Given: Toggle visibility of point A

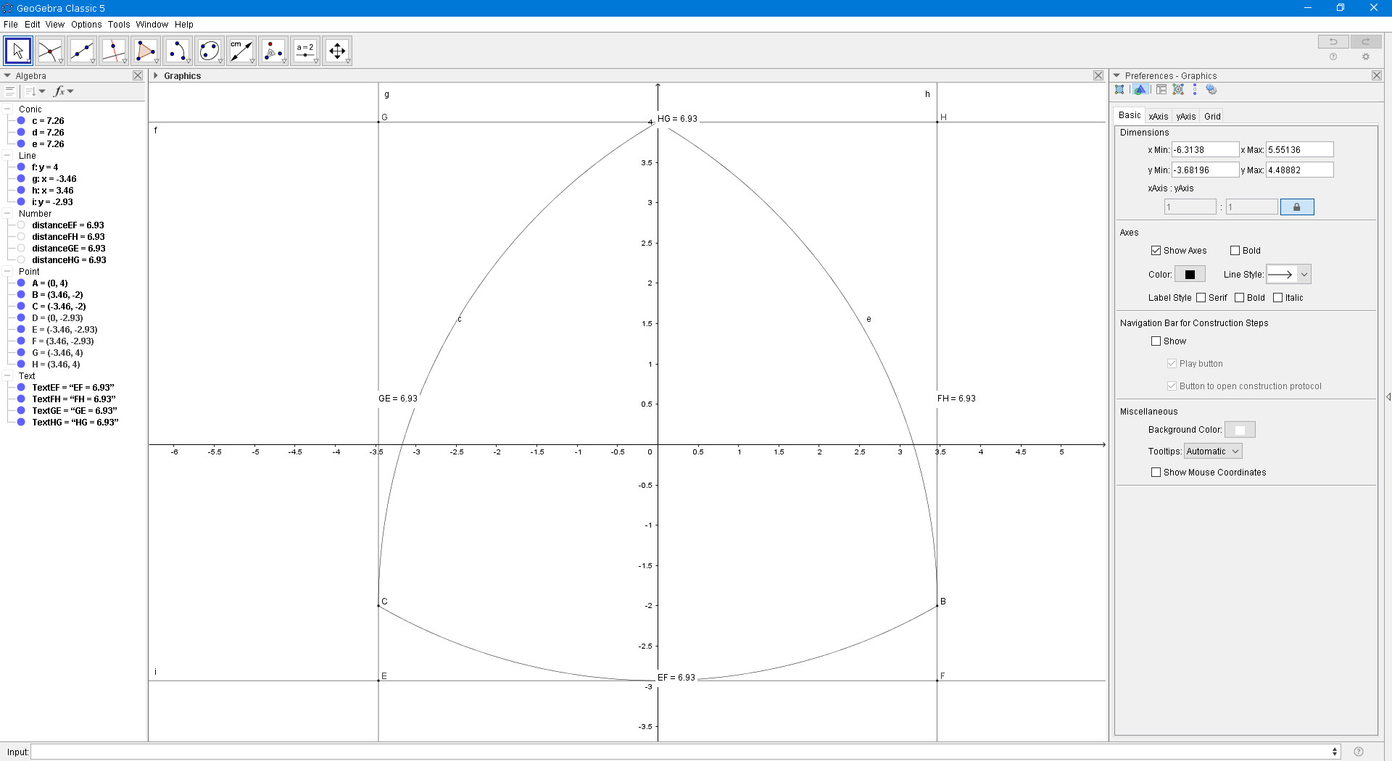Looking at the screenshot, I should [21, 283].
